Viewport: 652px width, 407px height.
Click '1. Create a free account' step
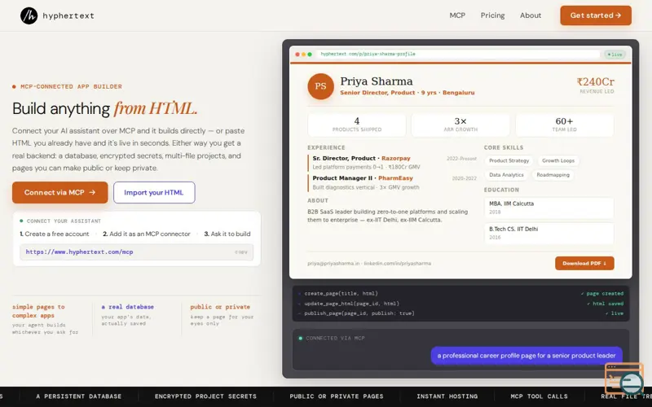[55, 234]
